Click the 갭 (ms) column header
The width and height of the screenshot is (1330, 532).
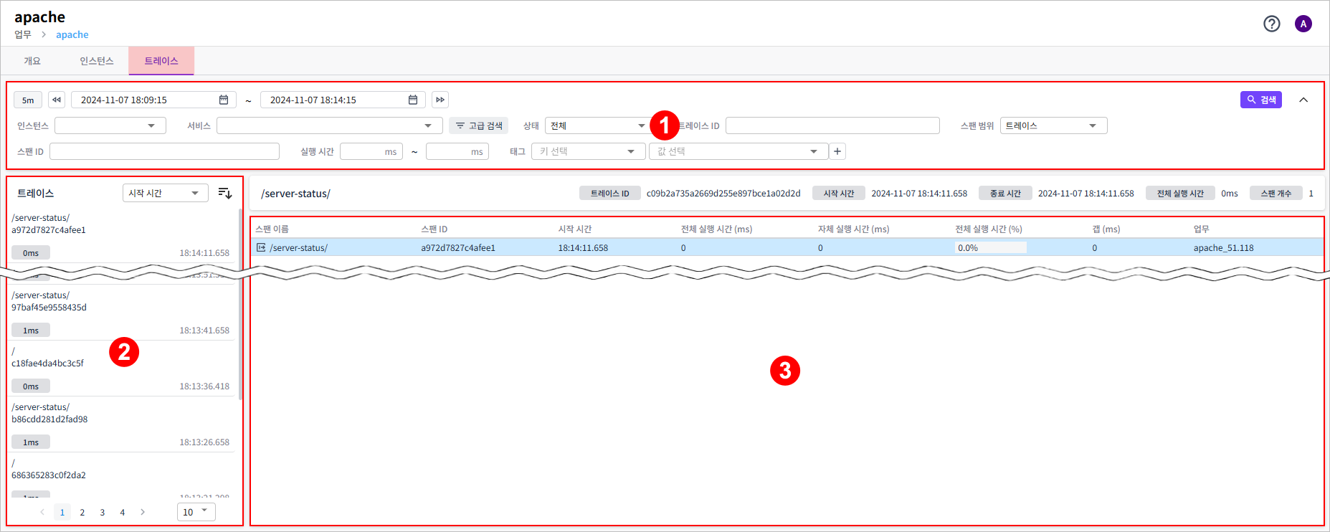(1106, 229)
